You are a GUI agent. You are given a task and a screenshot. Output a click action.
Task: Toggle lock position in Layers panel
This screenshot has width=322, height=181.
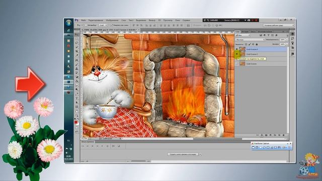click(x=253, y=44)
